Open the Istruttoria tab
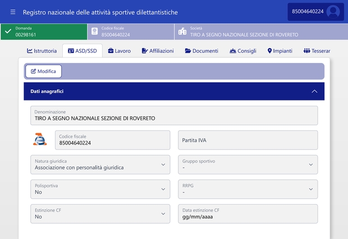348x239 pixels. pos(42,51)
